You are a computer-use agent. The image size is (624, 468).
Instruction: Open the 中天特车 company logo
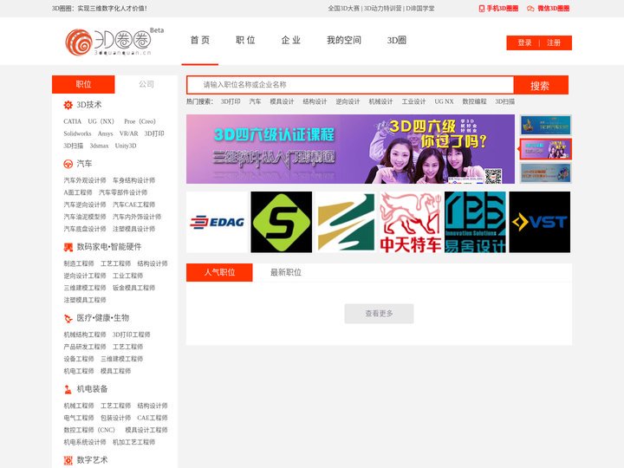(x=410, y=222)
